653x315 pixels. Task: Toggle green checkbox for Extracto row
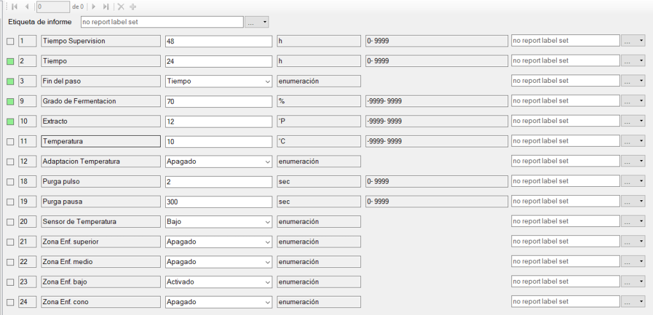tap(10, 121)
